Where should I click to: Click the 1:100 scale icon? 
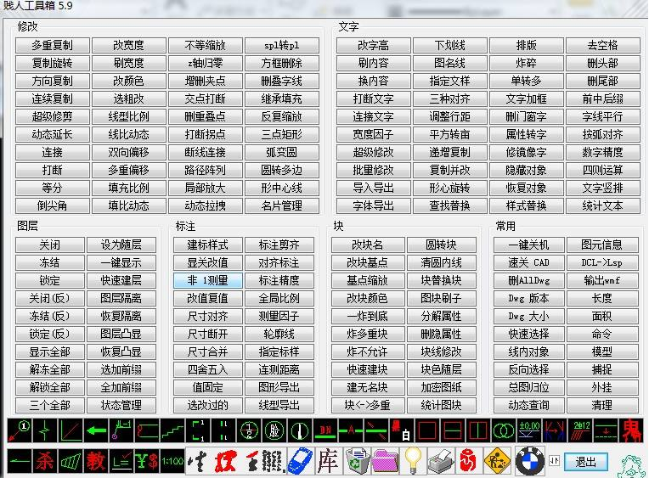point(172,461)
